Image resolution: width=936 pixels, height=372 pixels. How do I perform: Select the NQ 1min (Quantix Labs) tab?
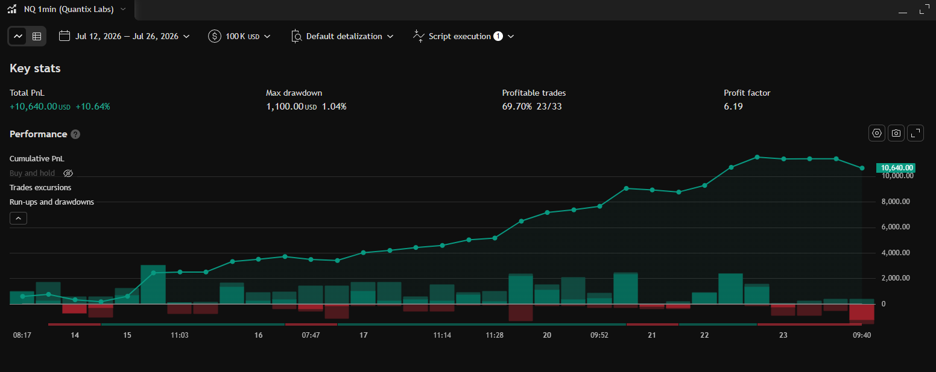coord(68,10)
